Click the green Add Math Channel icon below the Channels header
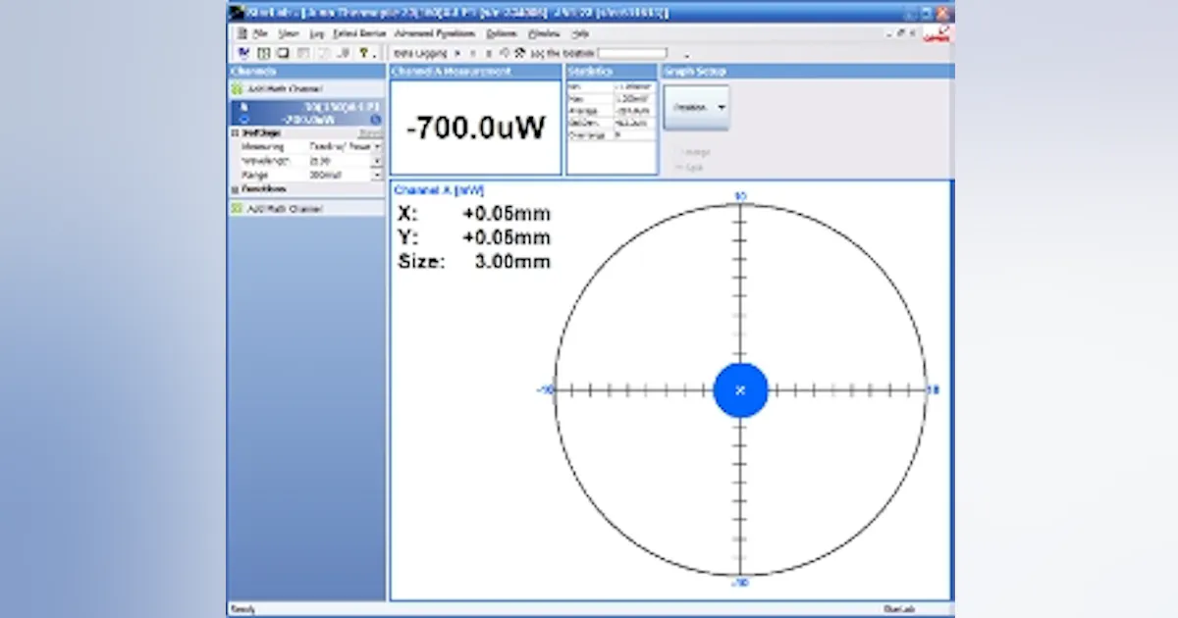Image resolution: width=1178 pixels, height=618 pixels. click(237, 89)
